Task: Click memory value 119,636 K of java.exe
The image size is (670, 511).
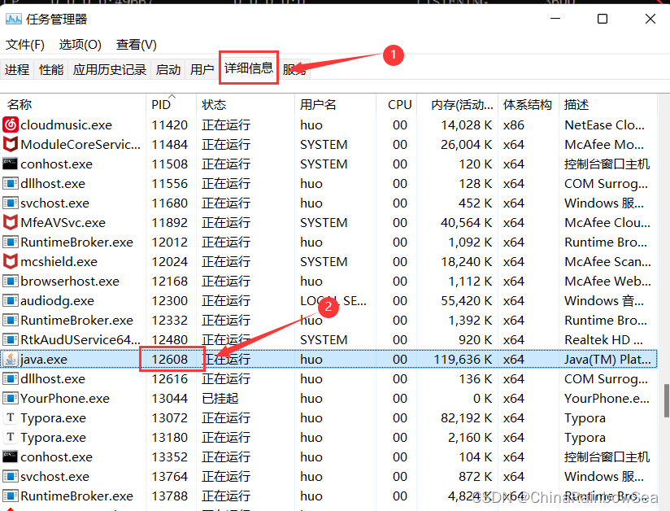Action: click(x=463, y=359)
